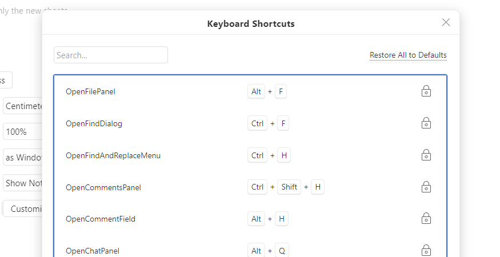500x257 pixels.
Task: Select the OpenFilePanel shortcut row
Action: point(250,91)
